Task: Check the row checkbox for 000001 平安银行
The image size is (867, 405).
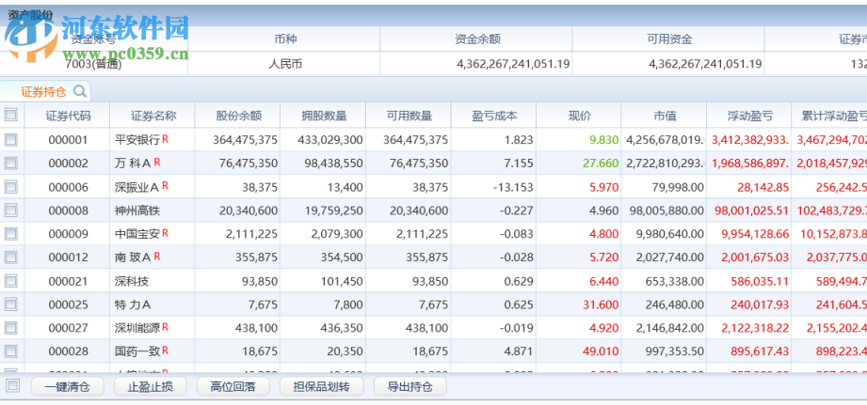Action: (x=11, y=140)
